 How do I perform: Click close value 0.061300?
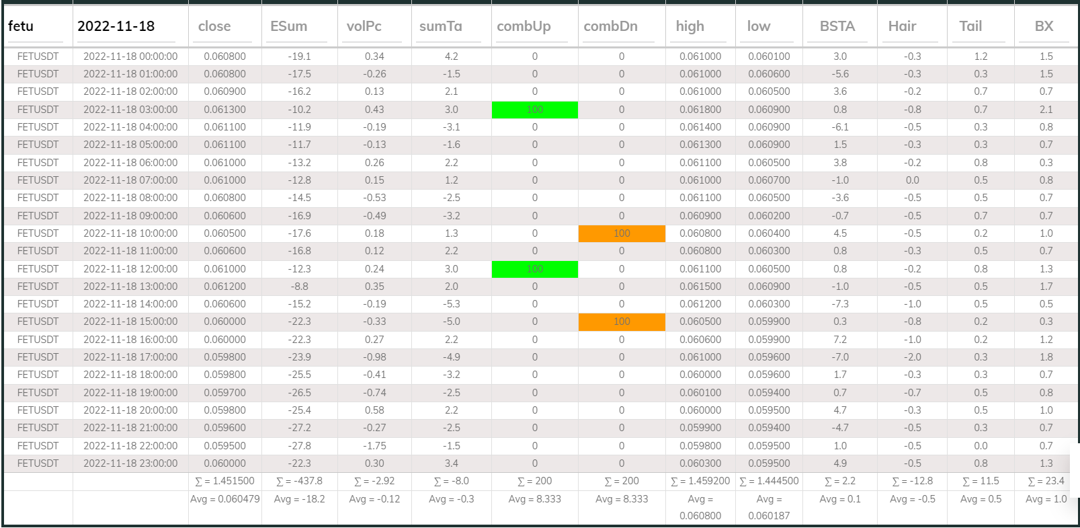tap(224, 110)
